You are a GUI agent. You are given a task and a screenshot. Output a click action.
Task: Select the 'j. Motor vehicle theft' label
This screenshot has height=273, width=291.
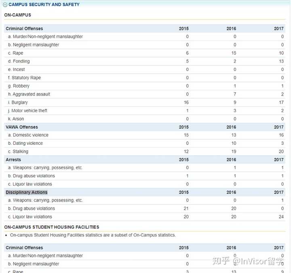27,110
